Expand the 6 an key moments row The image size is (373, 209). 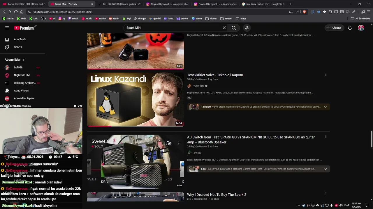coord(258,169)
